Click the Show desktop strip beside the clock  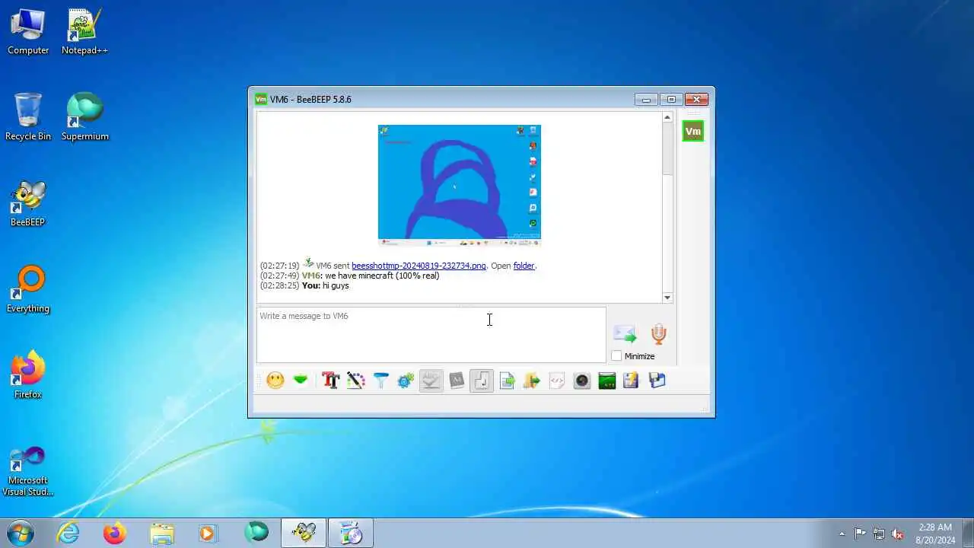click(x=968, y=534)
